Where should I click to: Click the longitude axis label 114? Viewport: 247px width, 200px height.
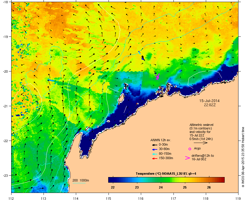[76, 199]
